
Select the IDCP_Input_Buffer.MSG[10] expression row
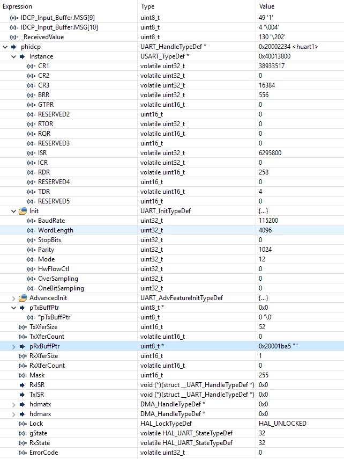[172, 27]
